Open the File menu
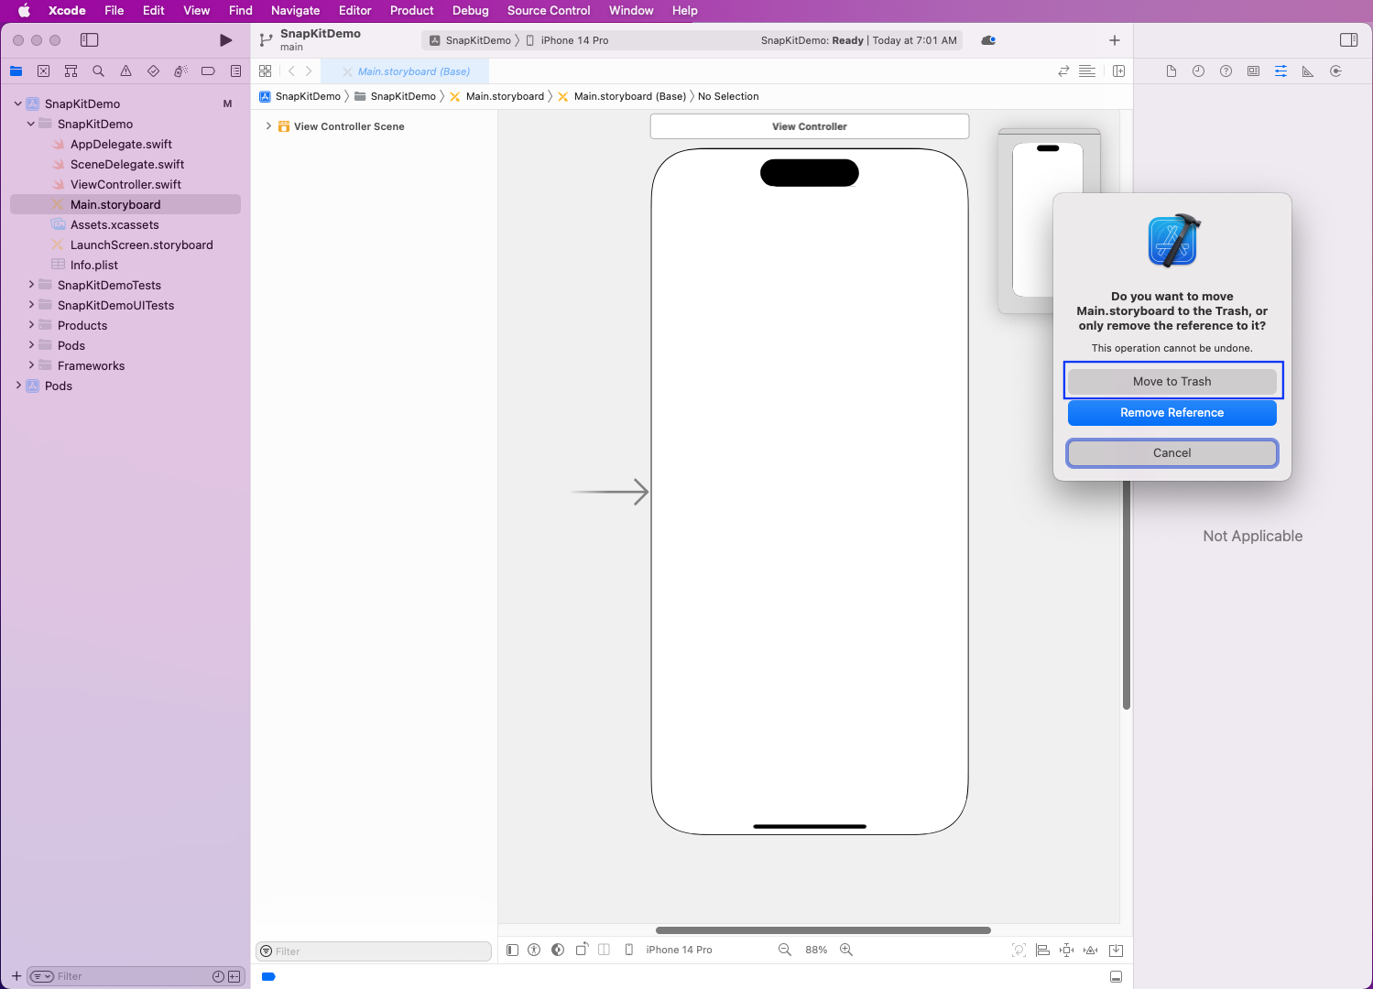Viewport: 1373px width, 989px height. (114, 10)
